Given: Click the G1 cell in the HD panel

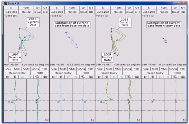Looking at the screenshot, I should [175, 8].
